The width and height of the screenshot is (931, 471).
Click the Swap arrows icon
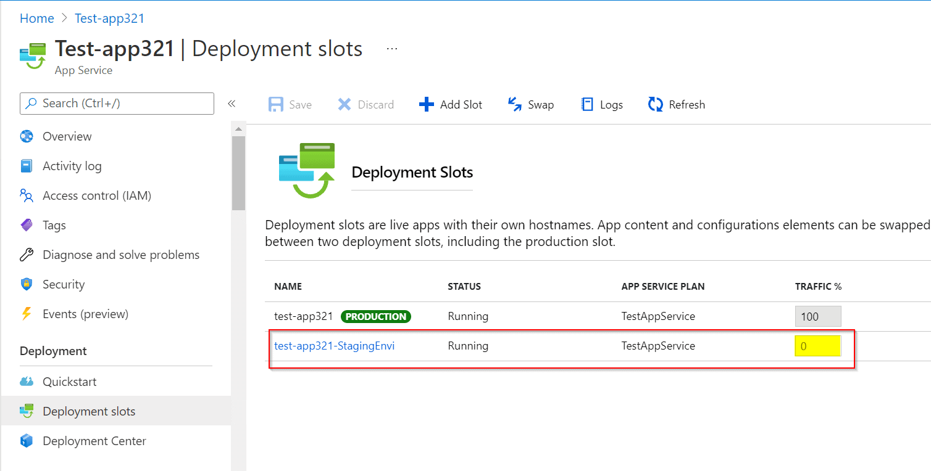pyautogui.click(x=514, y=105)
